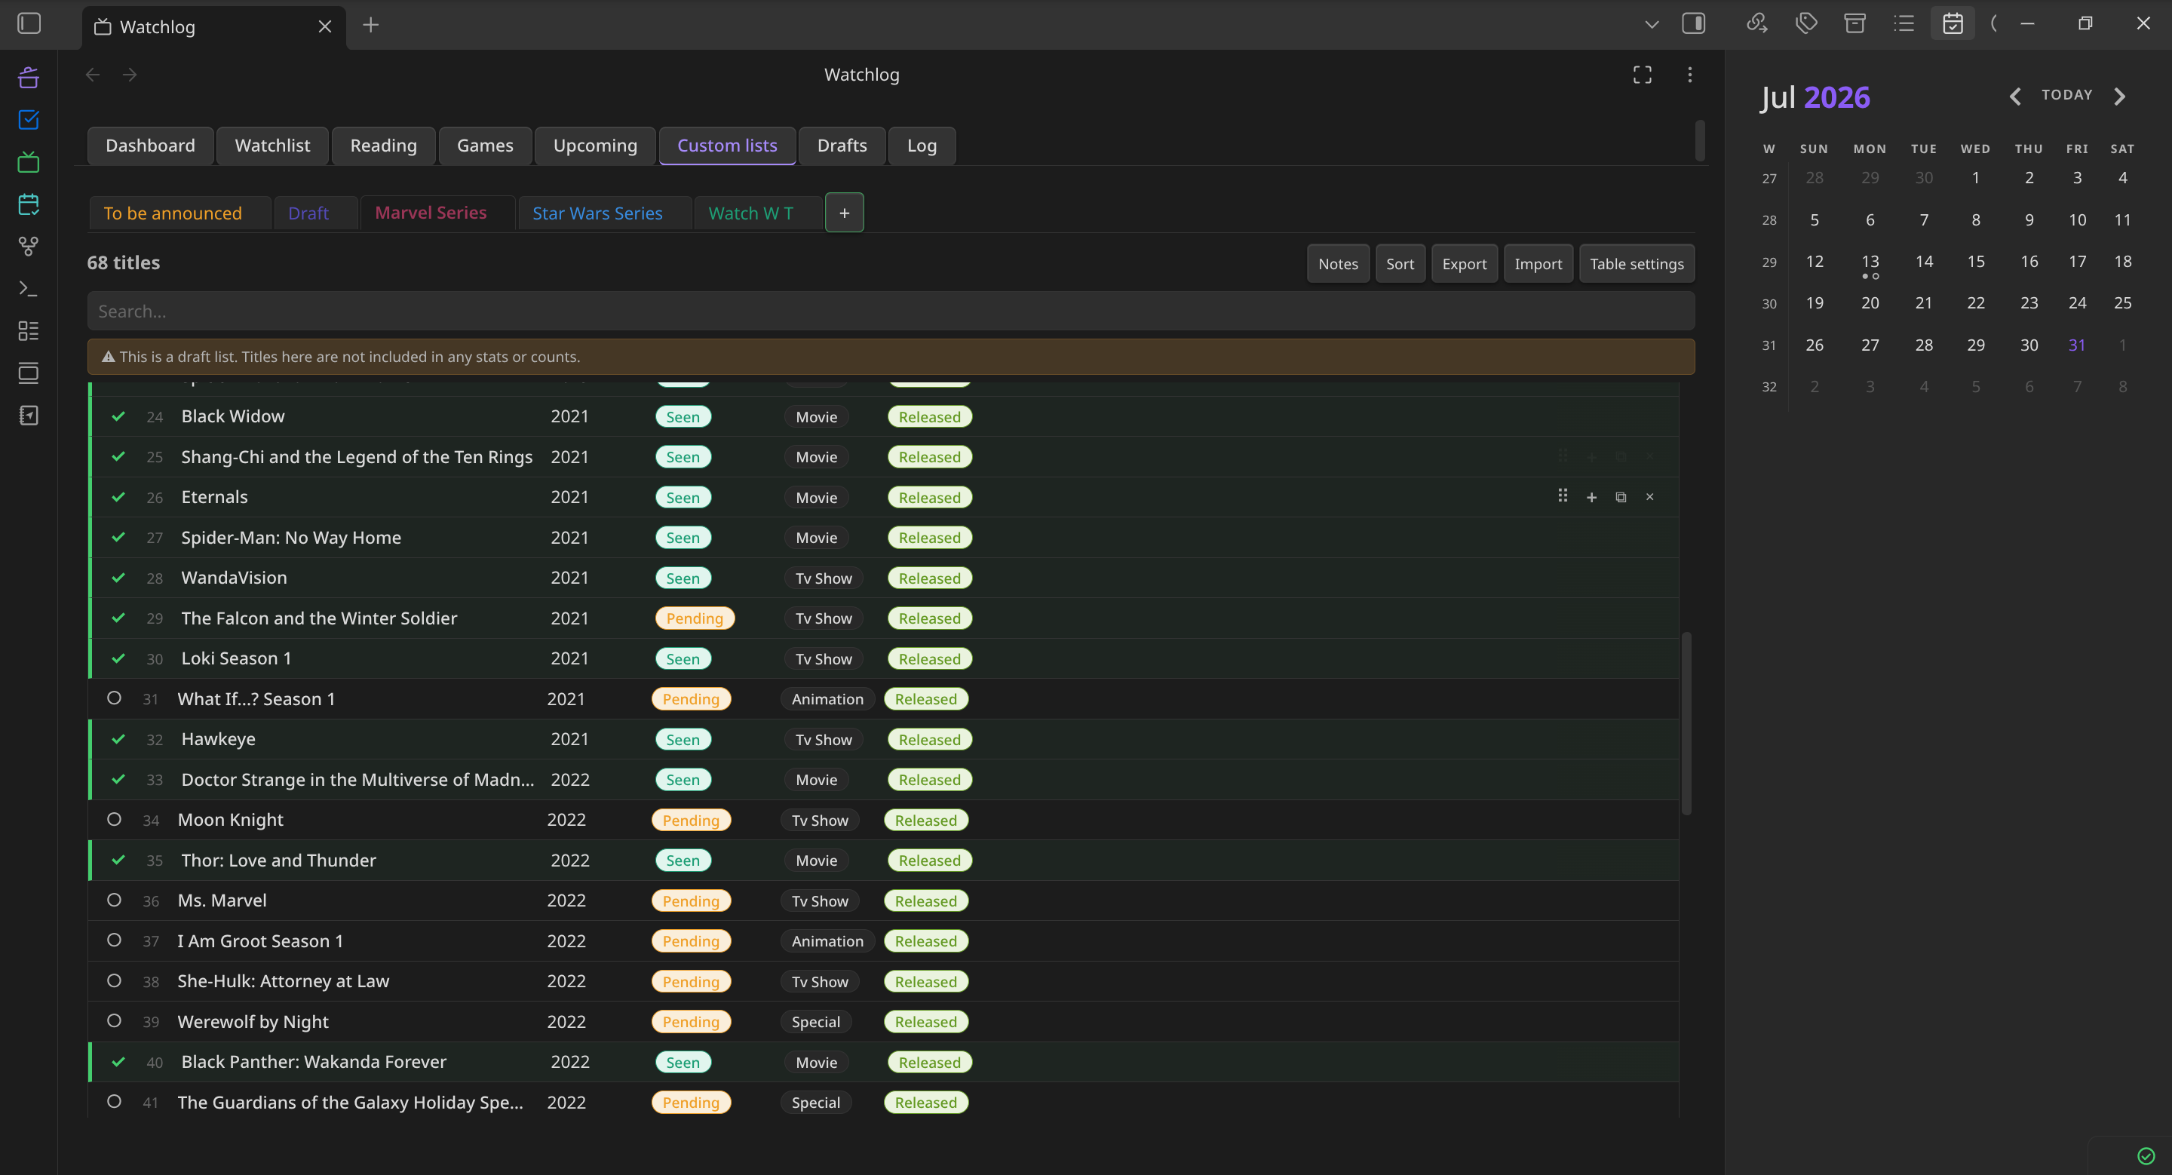Grab the drag handle on Eternals row

pyautogui.click(x=1563, y=496)
